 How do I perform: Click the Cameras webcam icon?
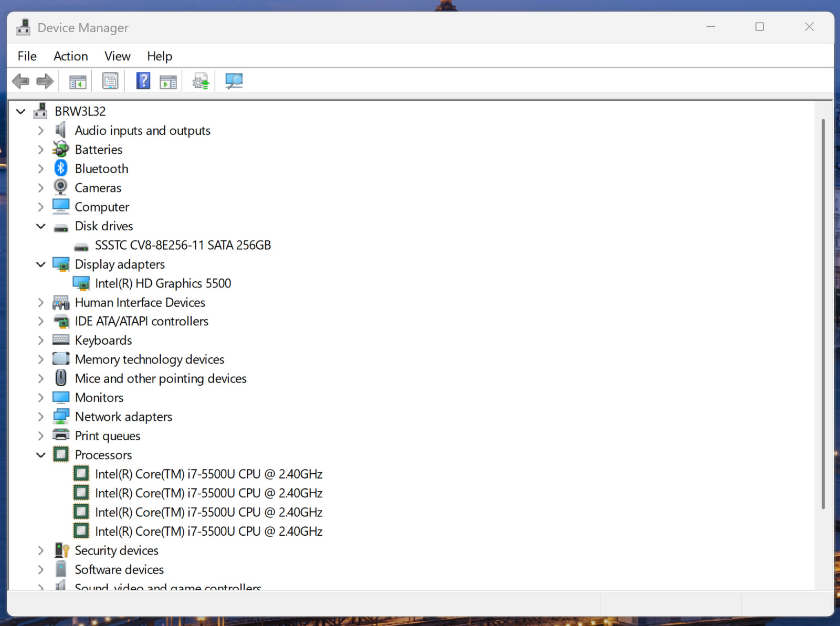pyautogui.click(x=61, y=187)
